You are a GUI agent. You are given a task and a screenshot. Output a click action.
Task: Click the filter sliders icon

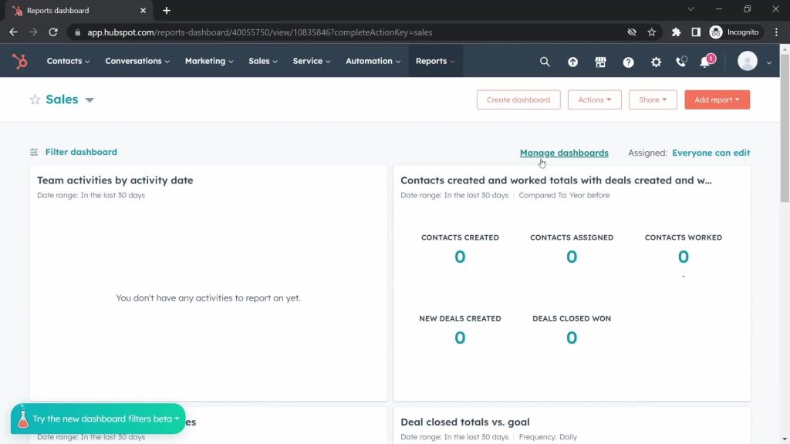pos(34,152)
